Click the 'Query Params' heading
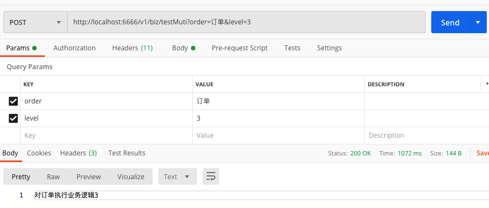Image resolution: width=489 pixels, height=208 pixels. [29, 66]
